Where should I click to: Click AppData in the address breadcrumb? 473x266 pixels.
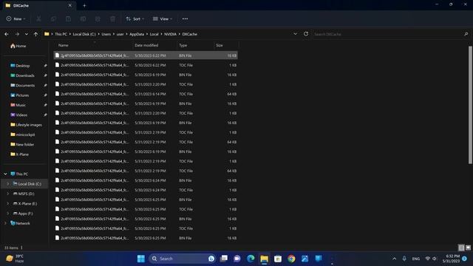[x=137, y=34]
